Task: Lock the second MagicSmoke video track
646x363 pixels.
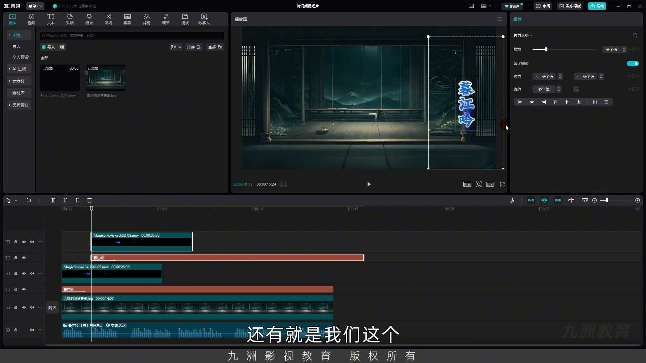Action: 15,273
